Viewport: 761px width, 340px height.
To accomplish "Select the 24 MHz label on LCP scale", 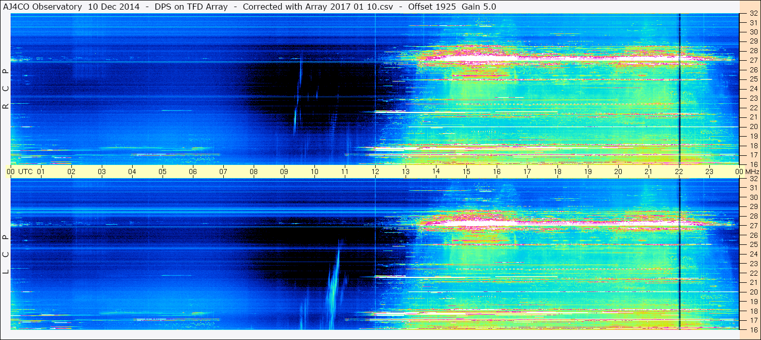I will click(753, 254).
